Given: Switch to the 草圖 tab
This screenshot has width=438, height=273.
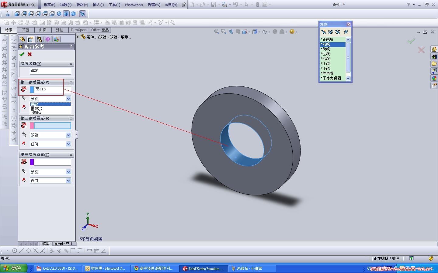Looking at the screenshot, I should 26,30.
